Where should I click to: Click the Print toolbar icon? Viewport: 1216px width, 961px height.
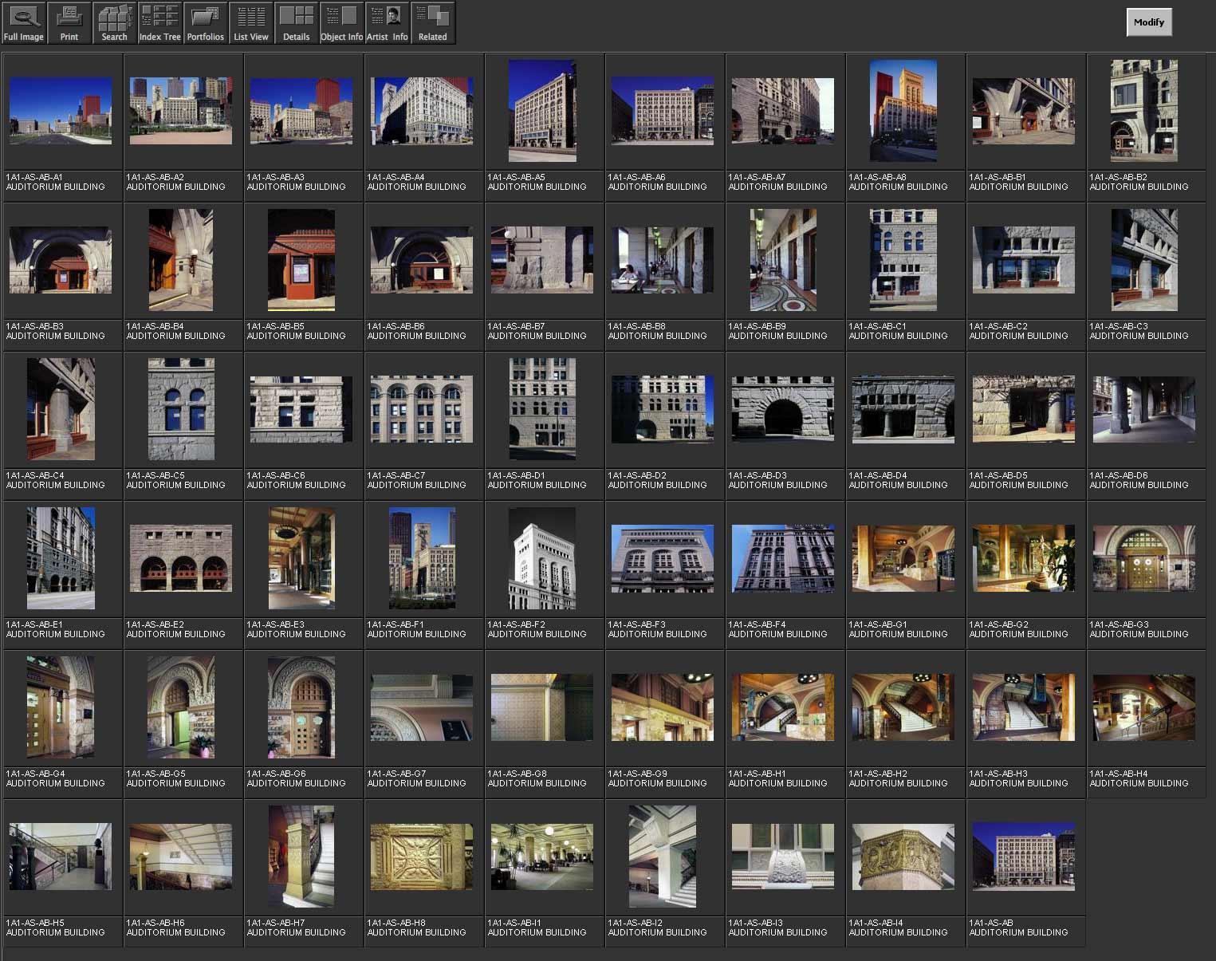coord(69,23)
